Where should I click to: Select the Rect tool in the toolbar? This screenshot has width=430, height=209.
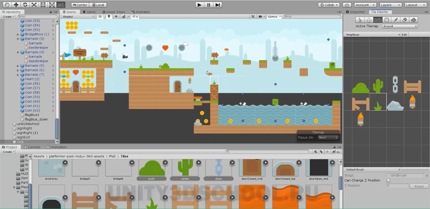(43, 5)
